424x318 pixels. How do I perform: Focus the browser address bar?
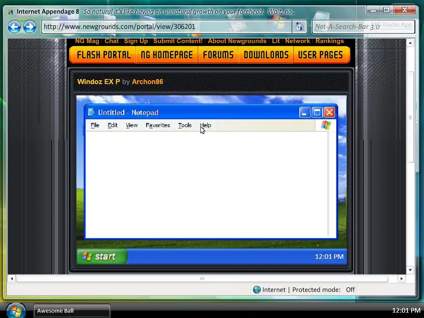166,26
